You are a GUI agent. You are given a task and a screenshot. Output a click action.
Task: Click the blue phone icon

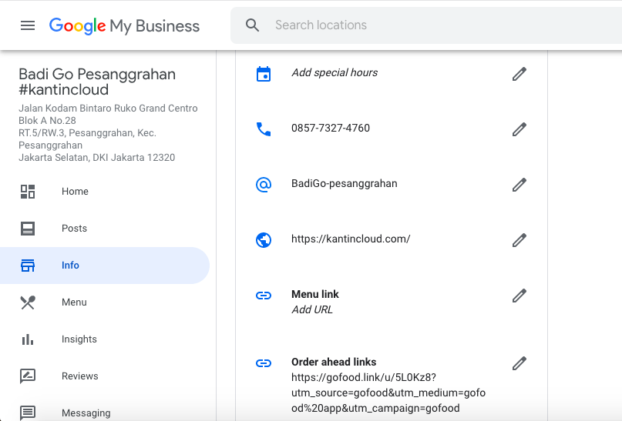click(264, 129)
